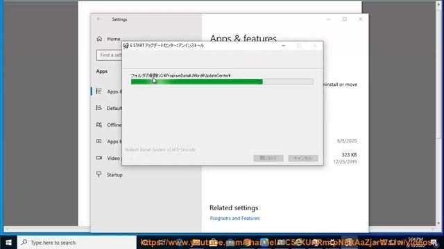Viewport: 444px width, 249px height.
Task: Open the Programs and Features link
Action: tap(234, 219)
